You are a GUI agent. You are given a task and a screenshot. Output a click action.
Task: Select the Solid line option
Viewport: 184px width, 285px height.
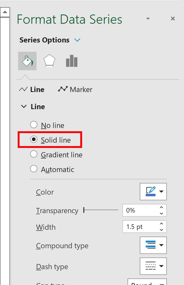click(x=34, y=140)
